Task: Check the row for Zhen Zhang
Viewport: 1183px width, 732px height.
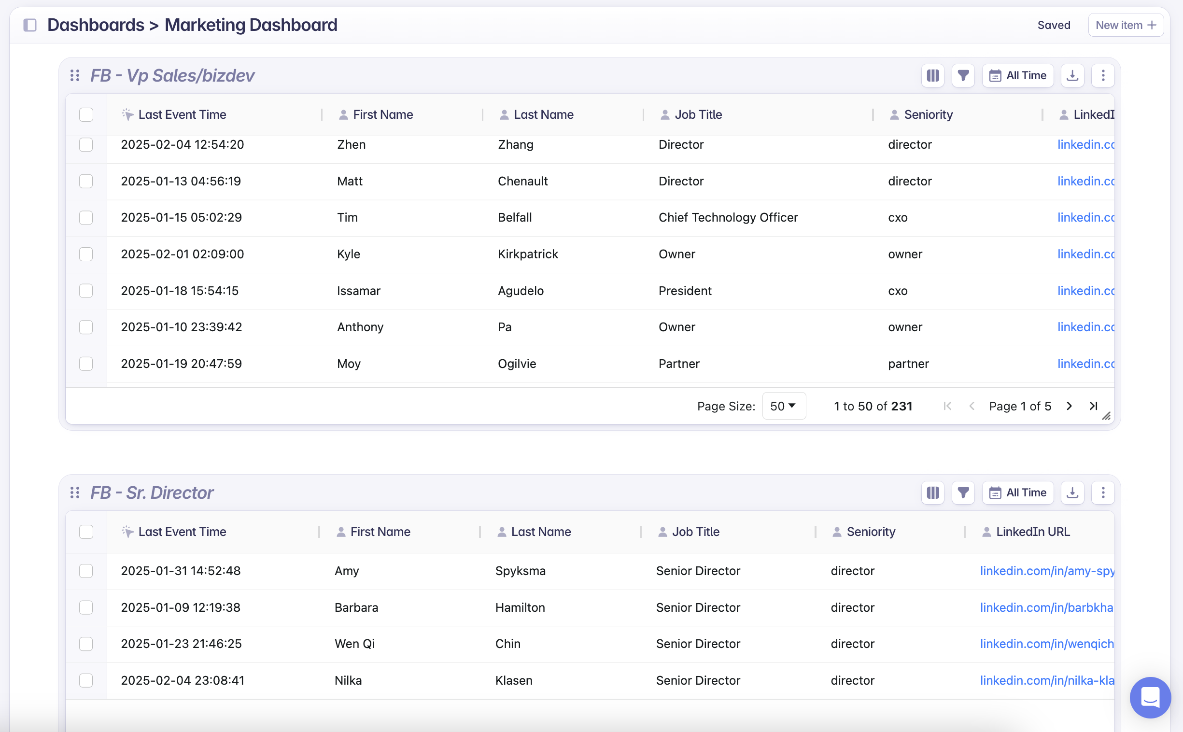Action: click(x=86, y=145)
